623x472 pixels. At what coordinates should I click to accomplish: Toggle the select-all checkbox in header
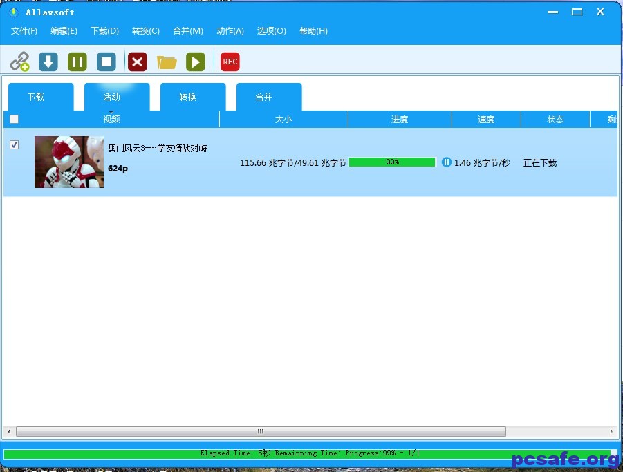(x=15, y=119)
